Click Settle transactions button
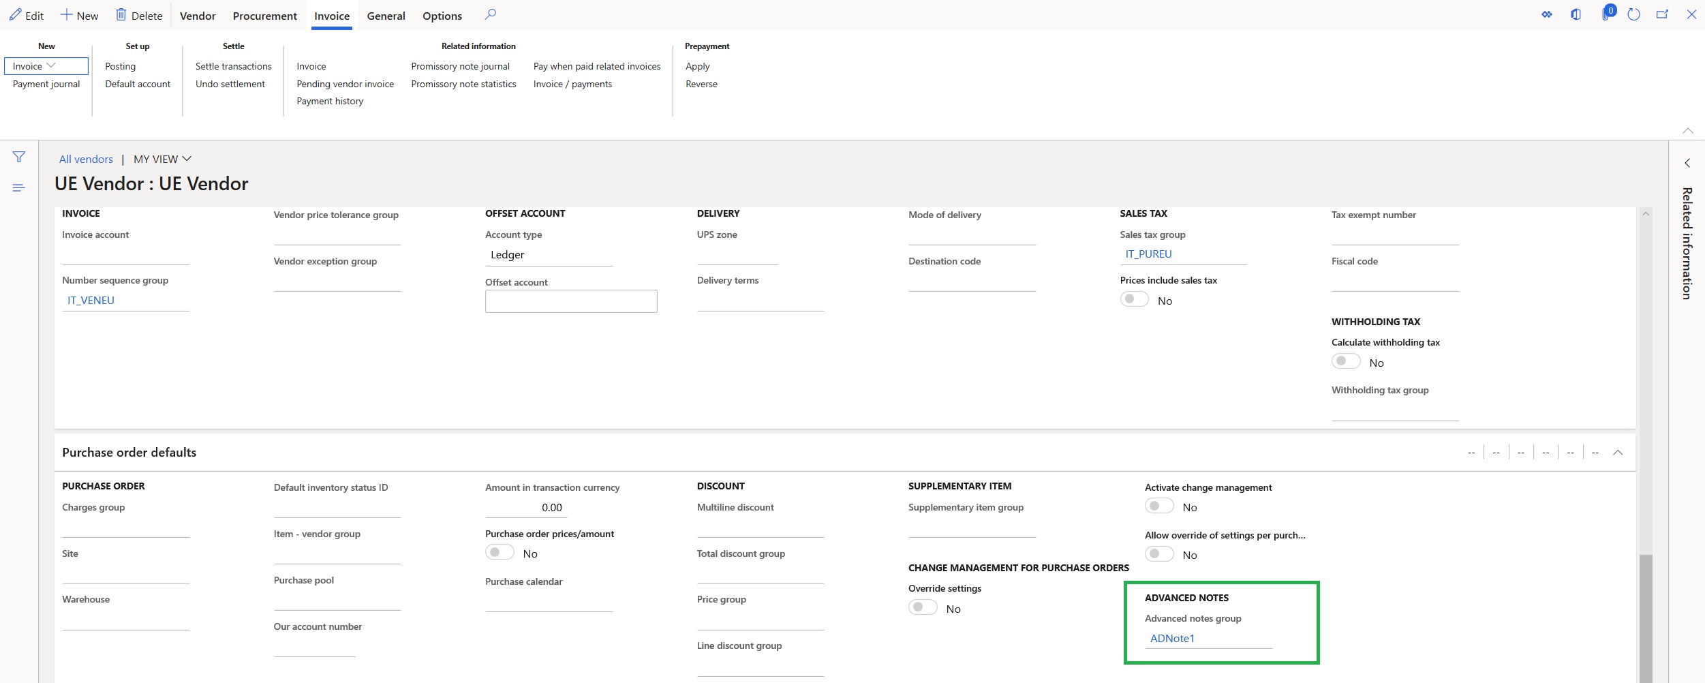This screenshot has width=1705, height=683. [x=233, y=66]
